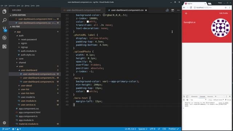Close the DevTools panel
The height and width of the screenshot is (131, 233).
pyautogui.click(x=230, y=96)
